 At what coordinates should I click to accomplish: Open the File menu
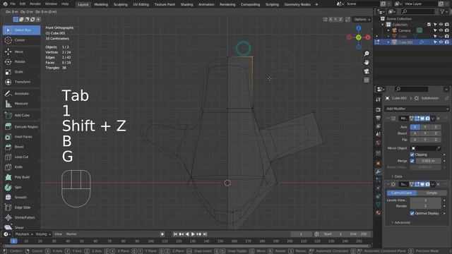[13, 4]
